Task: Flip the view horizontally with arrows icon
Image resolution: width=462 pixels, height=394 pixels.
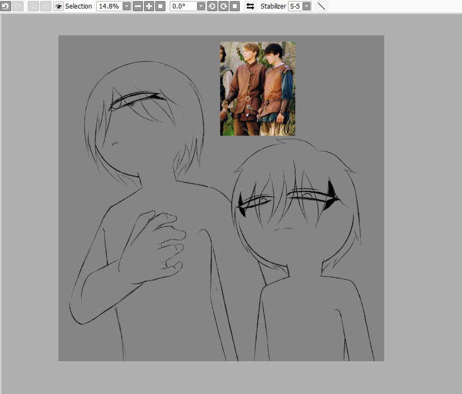Action: (x=250, y=6)
